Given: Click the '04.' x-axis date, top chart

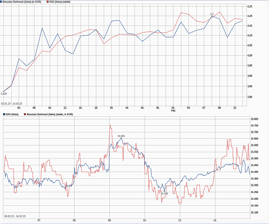Looking at the screenshot, I should pos(19,108).
